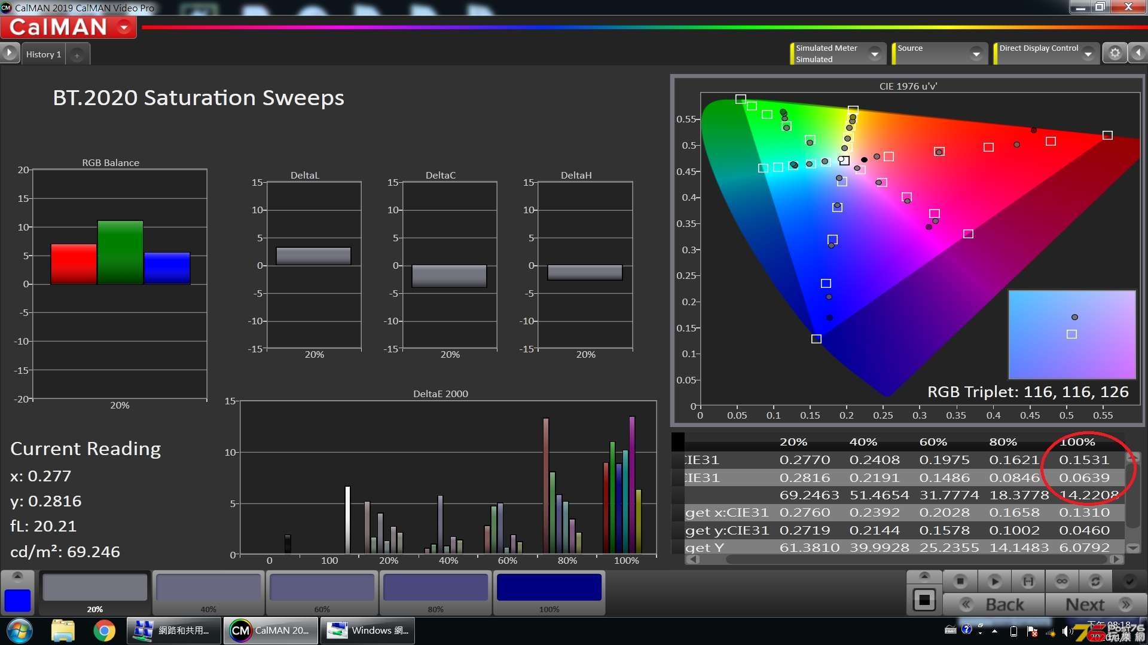Advance with the Next button

tap(1097, 604)
